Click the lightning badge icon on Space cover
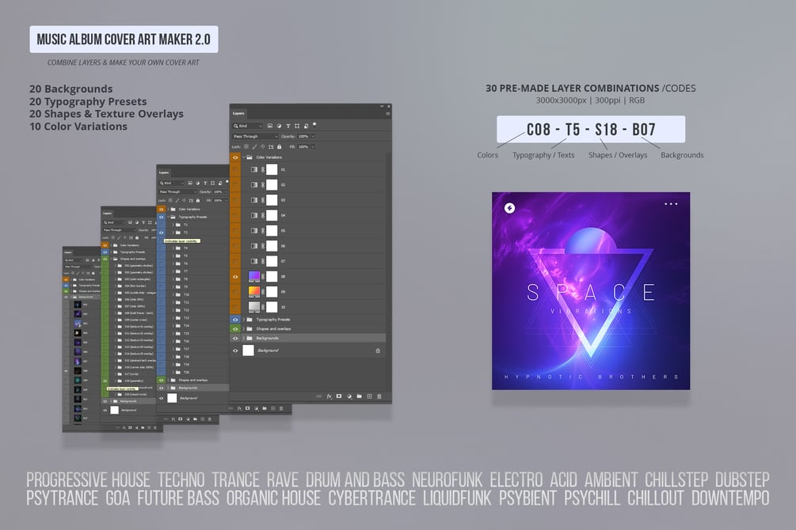 click(510, 207)
